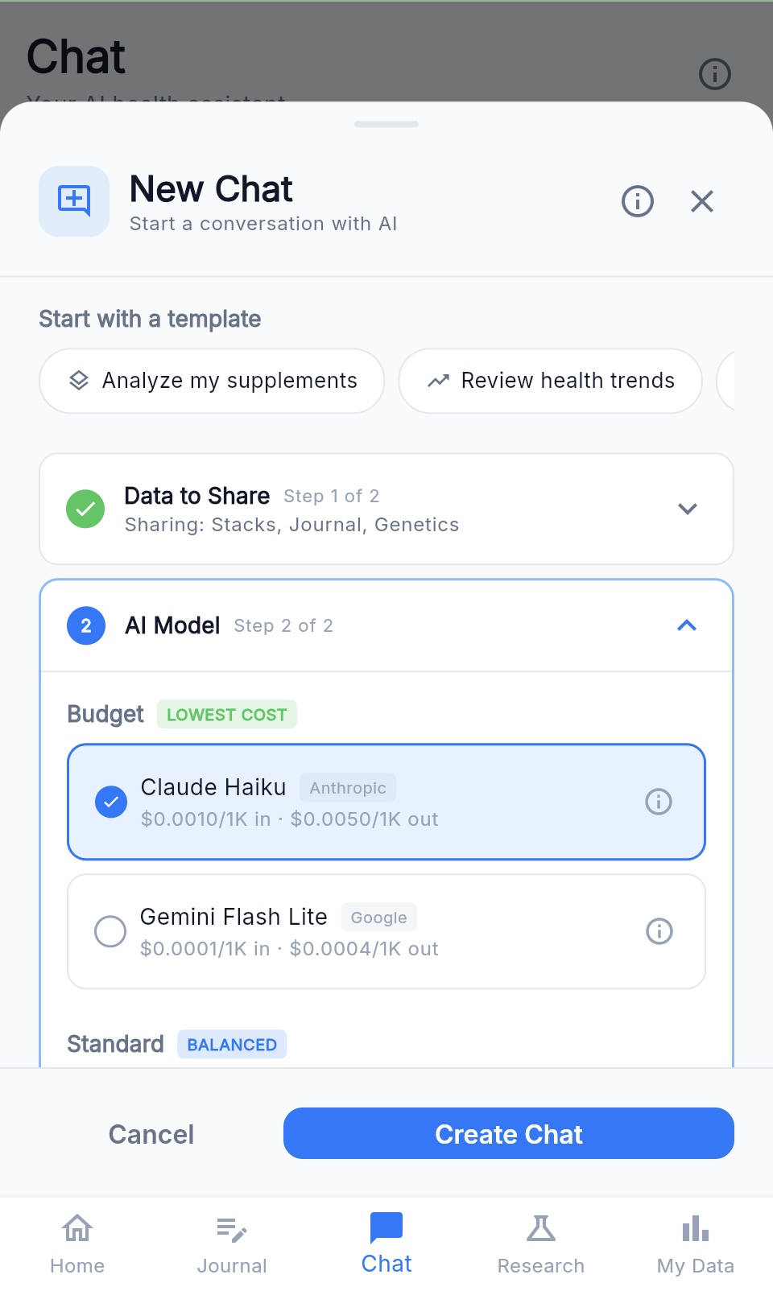Go to Home in bottom navigation
773x1291 pixels.
tap(77, 1244)
